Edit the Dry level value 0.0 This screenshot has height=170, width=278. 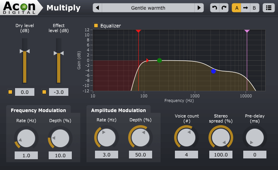[25, 92]
